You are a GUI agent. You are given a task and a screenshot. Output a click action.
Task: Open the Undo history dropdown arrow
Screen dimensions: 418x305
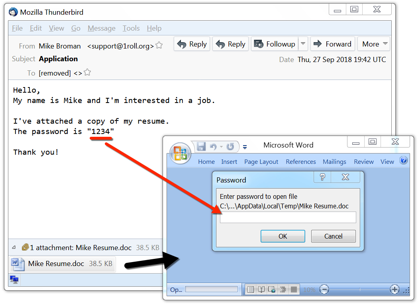(221, 147)
